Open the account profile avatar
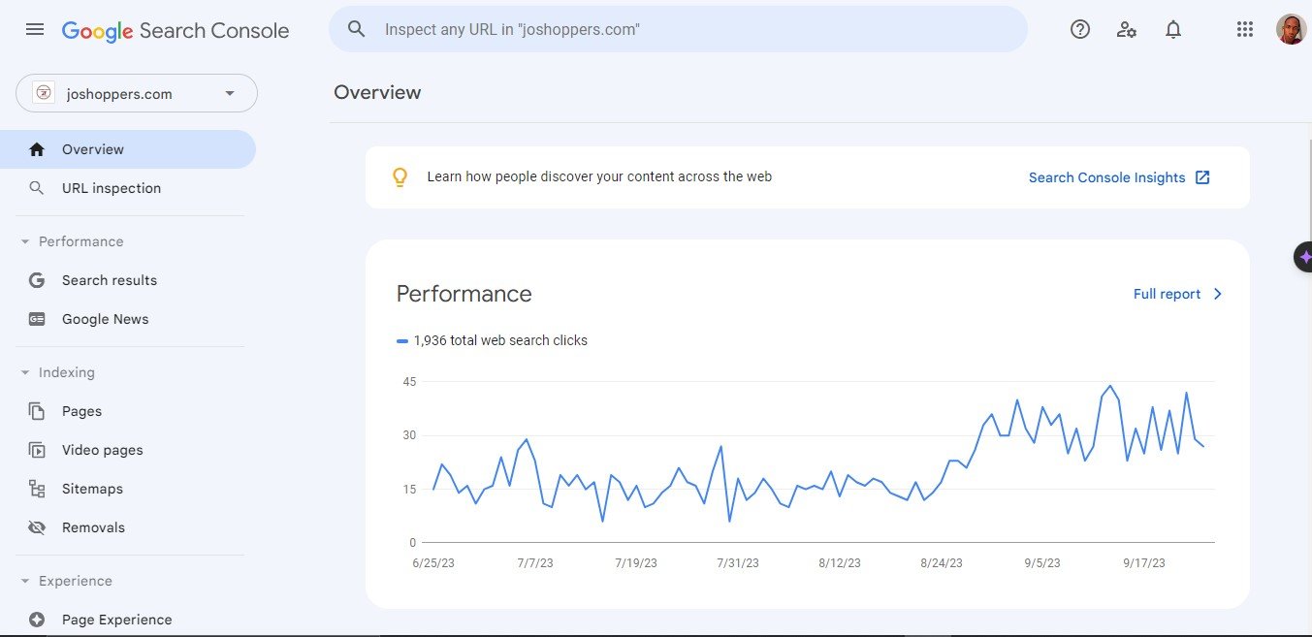 pyautogui.click(x=1291, y=29)
